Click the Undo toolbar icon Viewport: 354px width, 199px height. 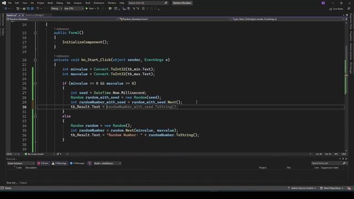[38, 9]
